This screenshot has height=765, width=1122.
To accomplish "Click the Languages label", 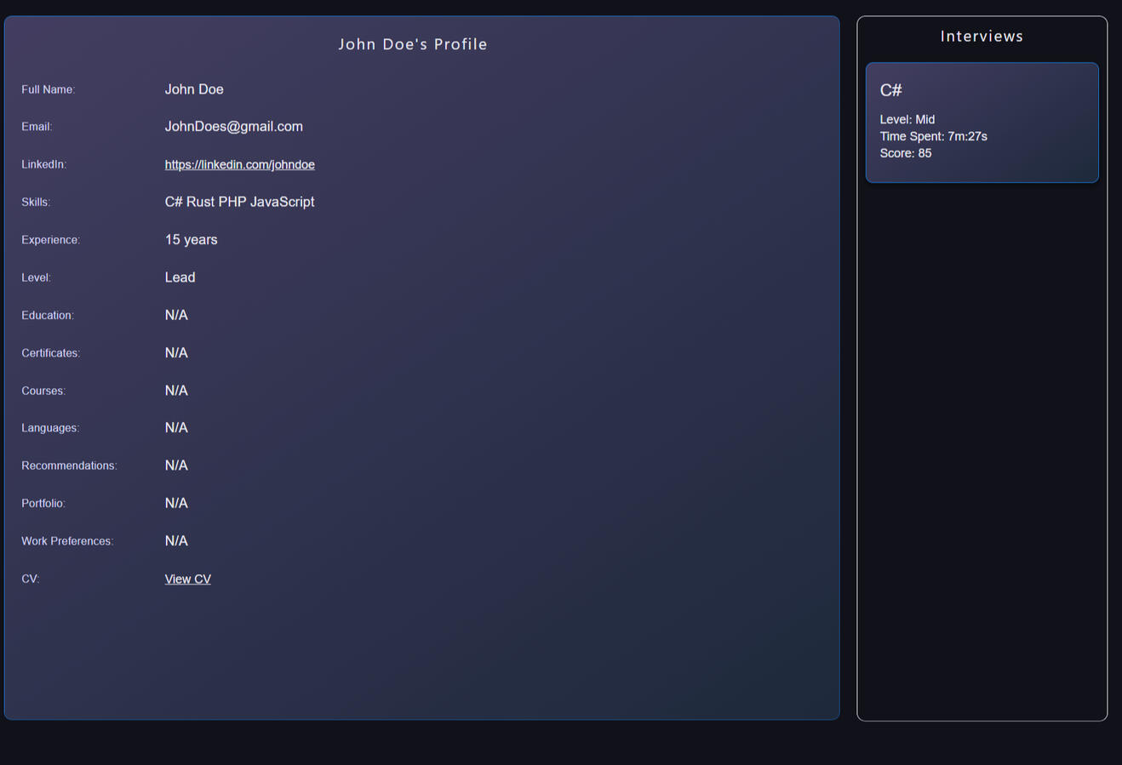I will point(50,428).
